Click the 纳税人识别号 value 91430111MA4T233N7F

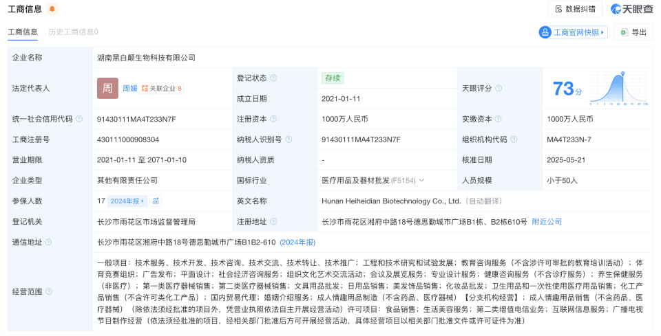tap(361, 139)
